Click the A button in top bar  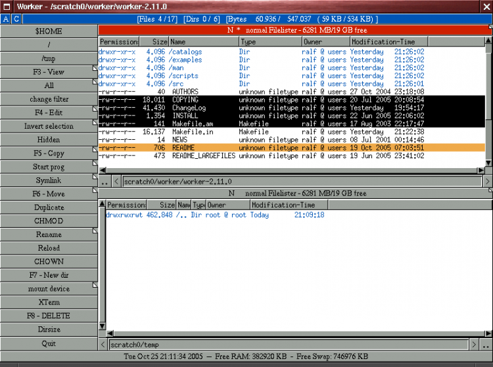click(x=6, y=19)
